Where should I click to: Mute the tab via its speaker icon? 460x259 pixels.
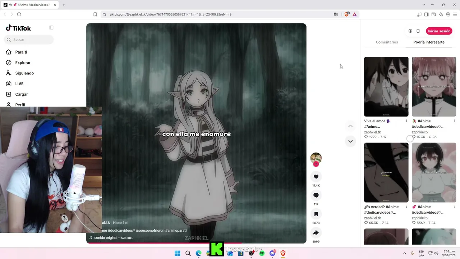click(x=10, y=5)
